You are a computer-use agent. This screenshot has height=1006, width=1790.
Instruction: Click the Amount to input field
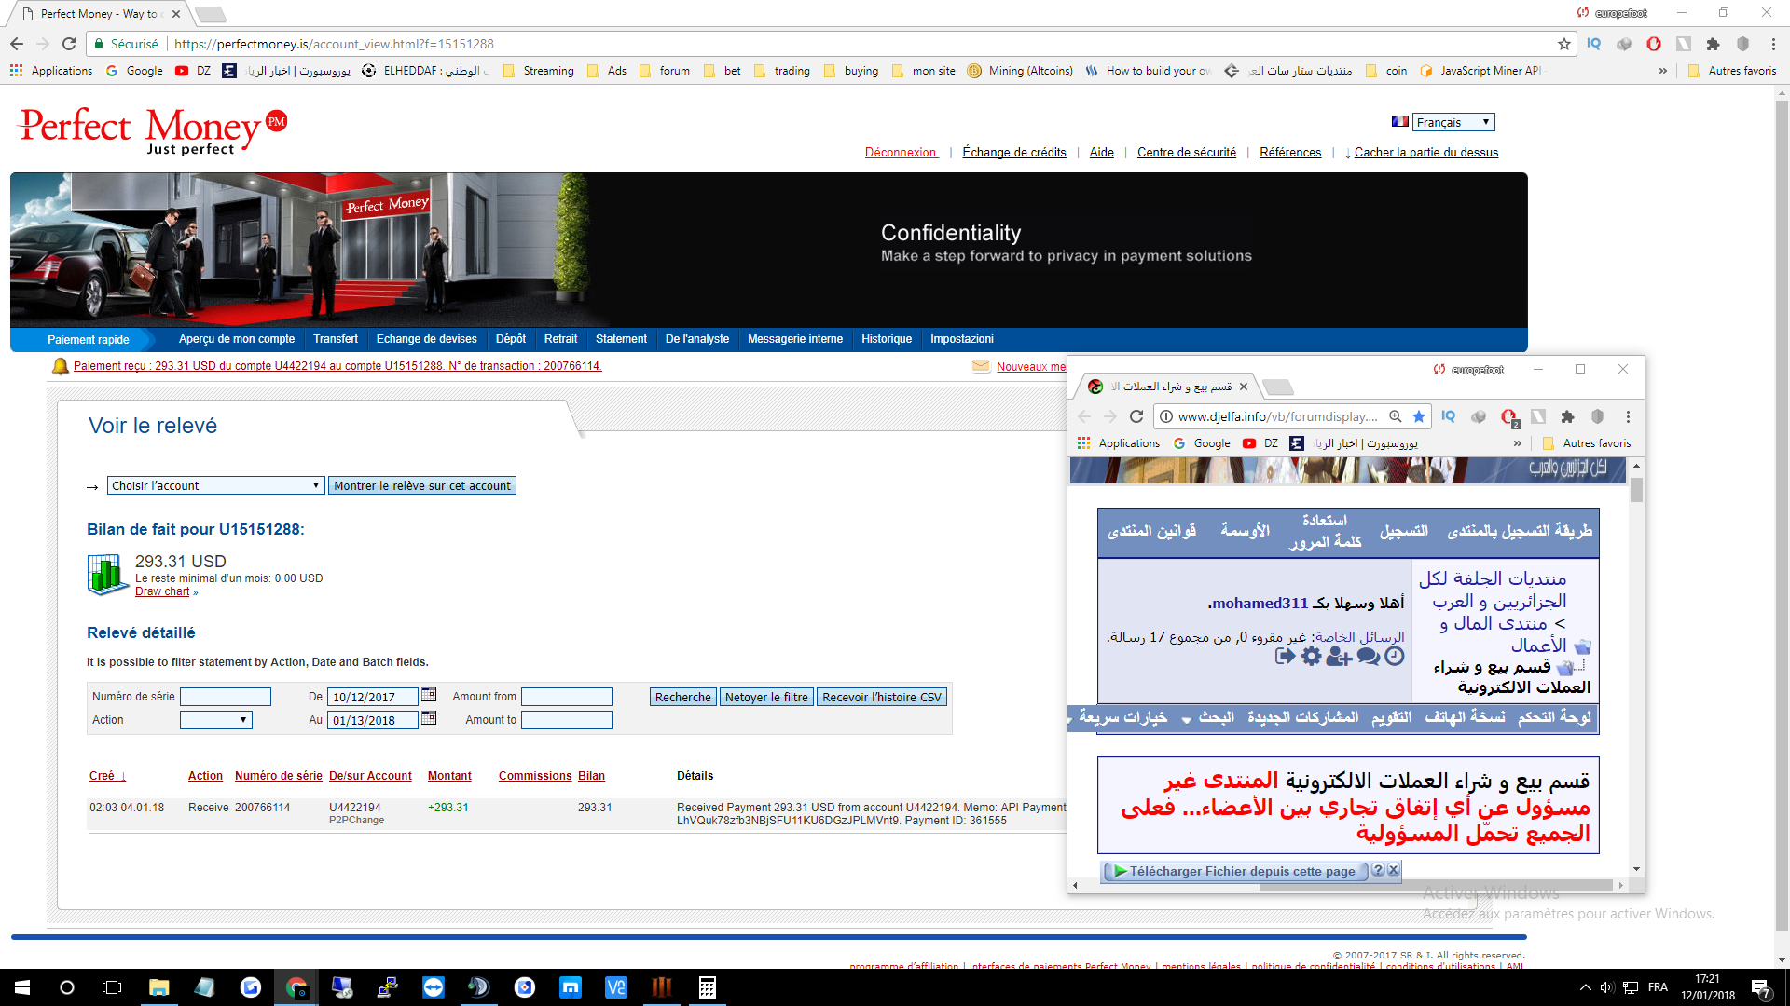click(567, 720)
